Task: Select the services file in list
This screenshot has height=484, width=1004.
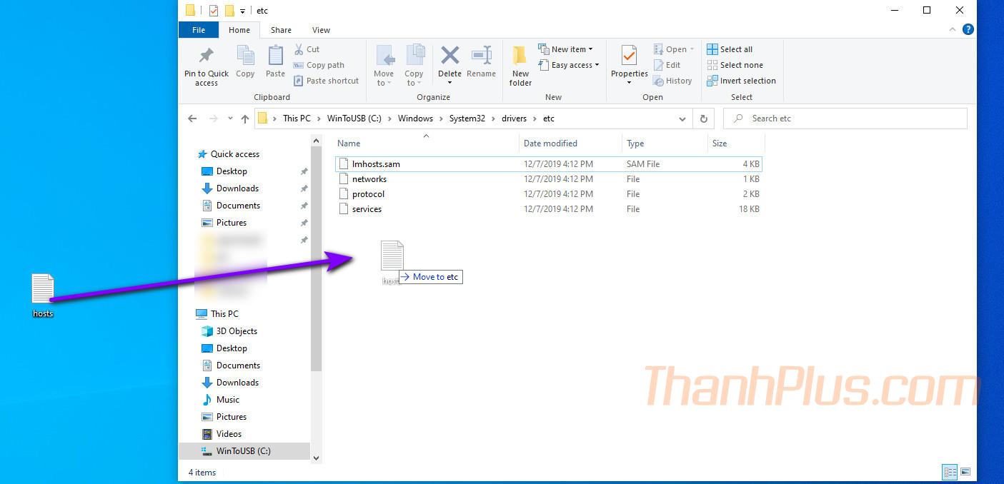Action: click(367, 209)
